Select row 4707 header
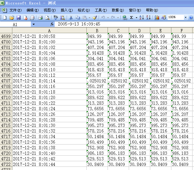 pos(6,81)
